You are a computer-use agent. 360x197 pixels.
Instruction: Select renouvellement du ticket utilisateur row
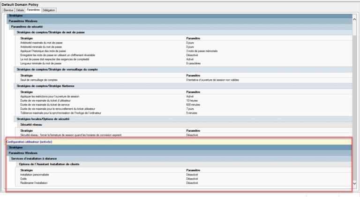point(184,109)
